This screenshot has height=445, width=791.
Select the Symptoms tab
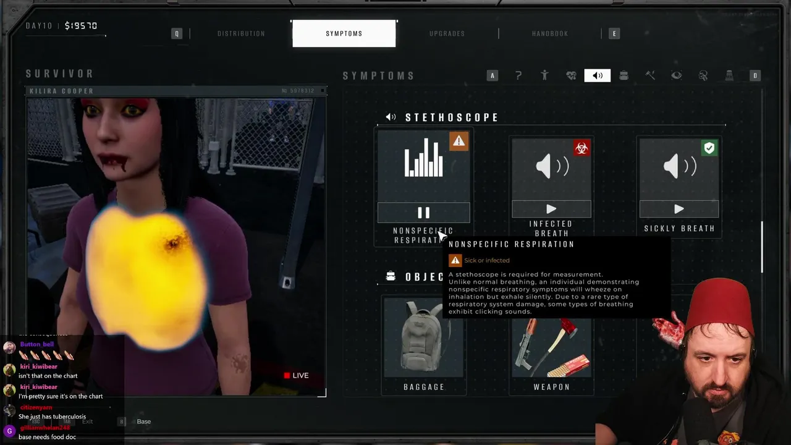tap(344, 33)
